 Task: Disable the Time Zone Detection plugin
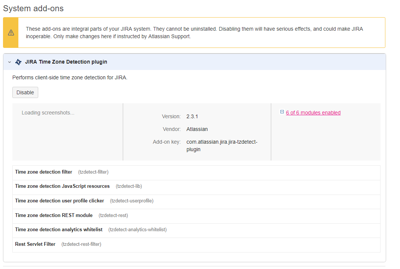pos(25,92)
